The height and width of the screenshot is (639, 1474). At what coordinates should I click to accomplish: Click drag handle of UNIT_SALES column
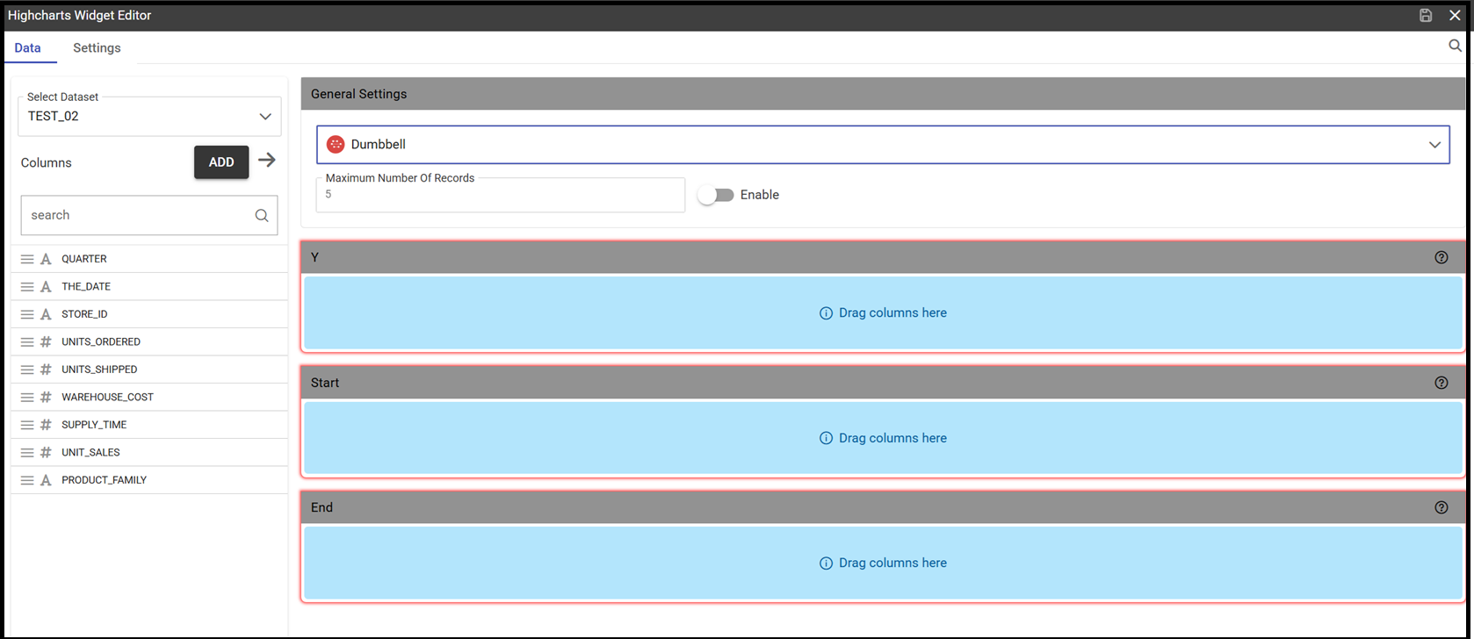coord(27,453)
